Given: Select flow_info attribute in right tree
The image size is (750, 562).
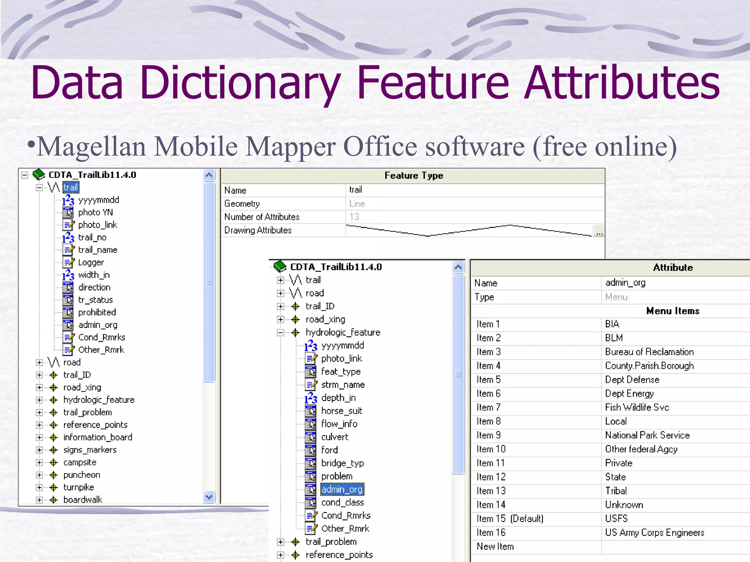Looking at the screenshot, I should (339, 424).
